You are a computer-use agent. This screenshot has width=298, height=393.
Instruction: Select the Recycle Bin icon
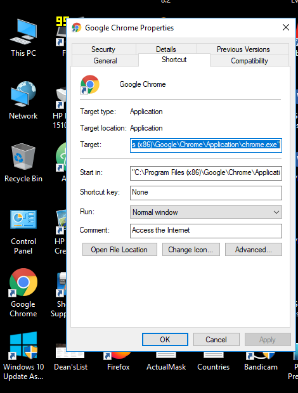[23, 163]
